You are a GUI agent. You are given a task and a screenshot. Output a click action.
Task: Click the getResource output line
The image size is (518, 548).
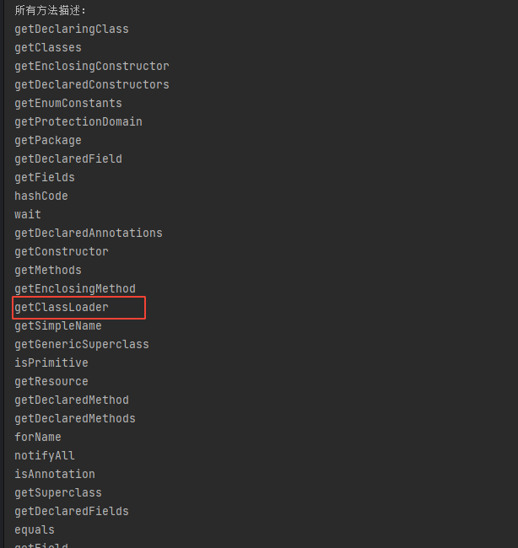[51, 382]
